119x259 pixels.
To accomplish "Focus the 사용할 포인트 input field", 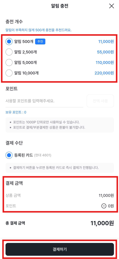I will 44,101.
